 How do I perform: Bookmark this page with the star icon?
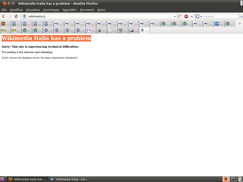click(x=170, y=16)
